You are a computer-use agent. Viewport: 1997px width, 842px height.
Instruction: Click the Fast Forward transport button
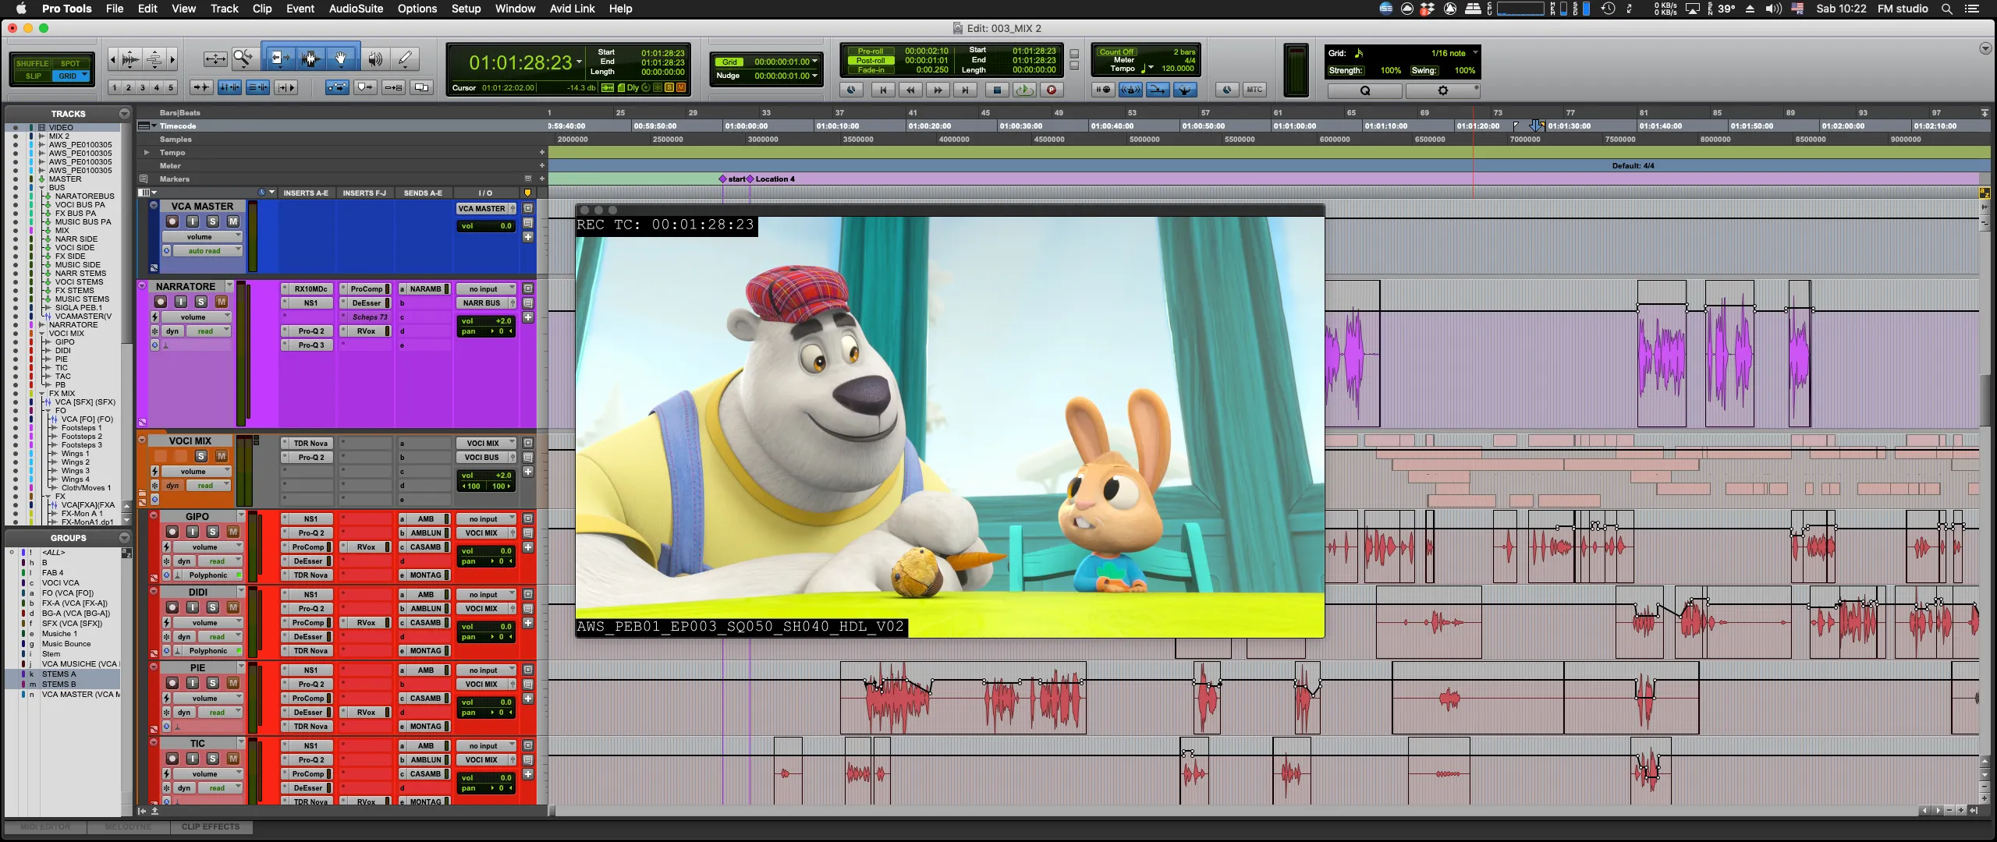(x=938, y=90)
